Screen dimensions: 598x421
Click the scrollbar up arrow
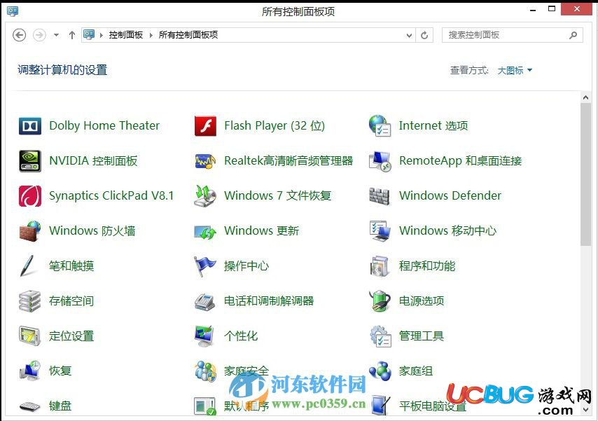point(586,97)
